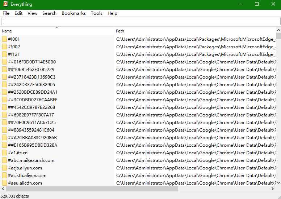Click folder icon of ##4542CC9787E22268
The image size is (281, 199).
point(4,107)
